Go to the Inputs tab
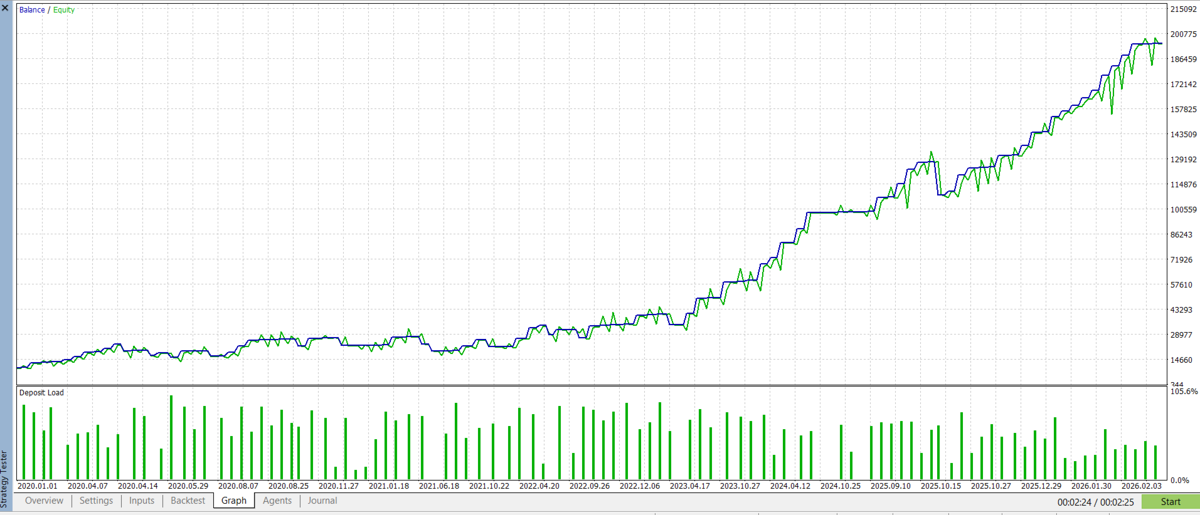1200x515 pixels. [x=142, y=501]
